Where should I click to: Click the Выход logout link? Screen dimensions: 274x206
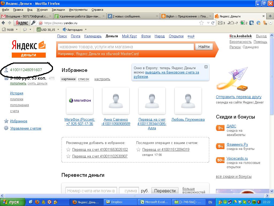[261, 36]
